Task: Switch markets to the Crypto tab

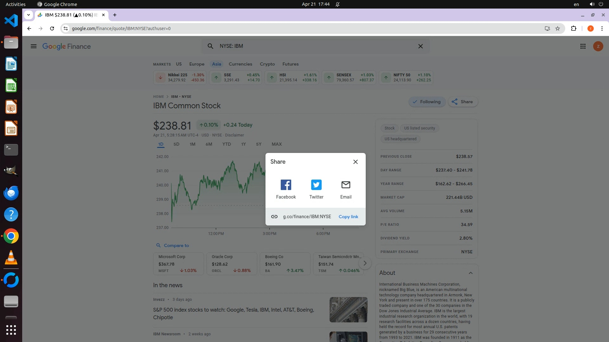Action: coord(267,64)
